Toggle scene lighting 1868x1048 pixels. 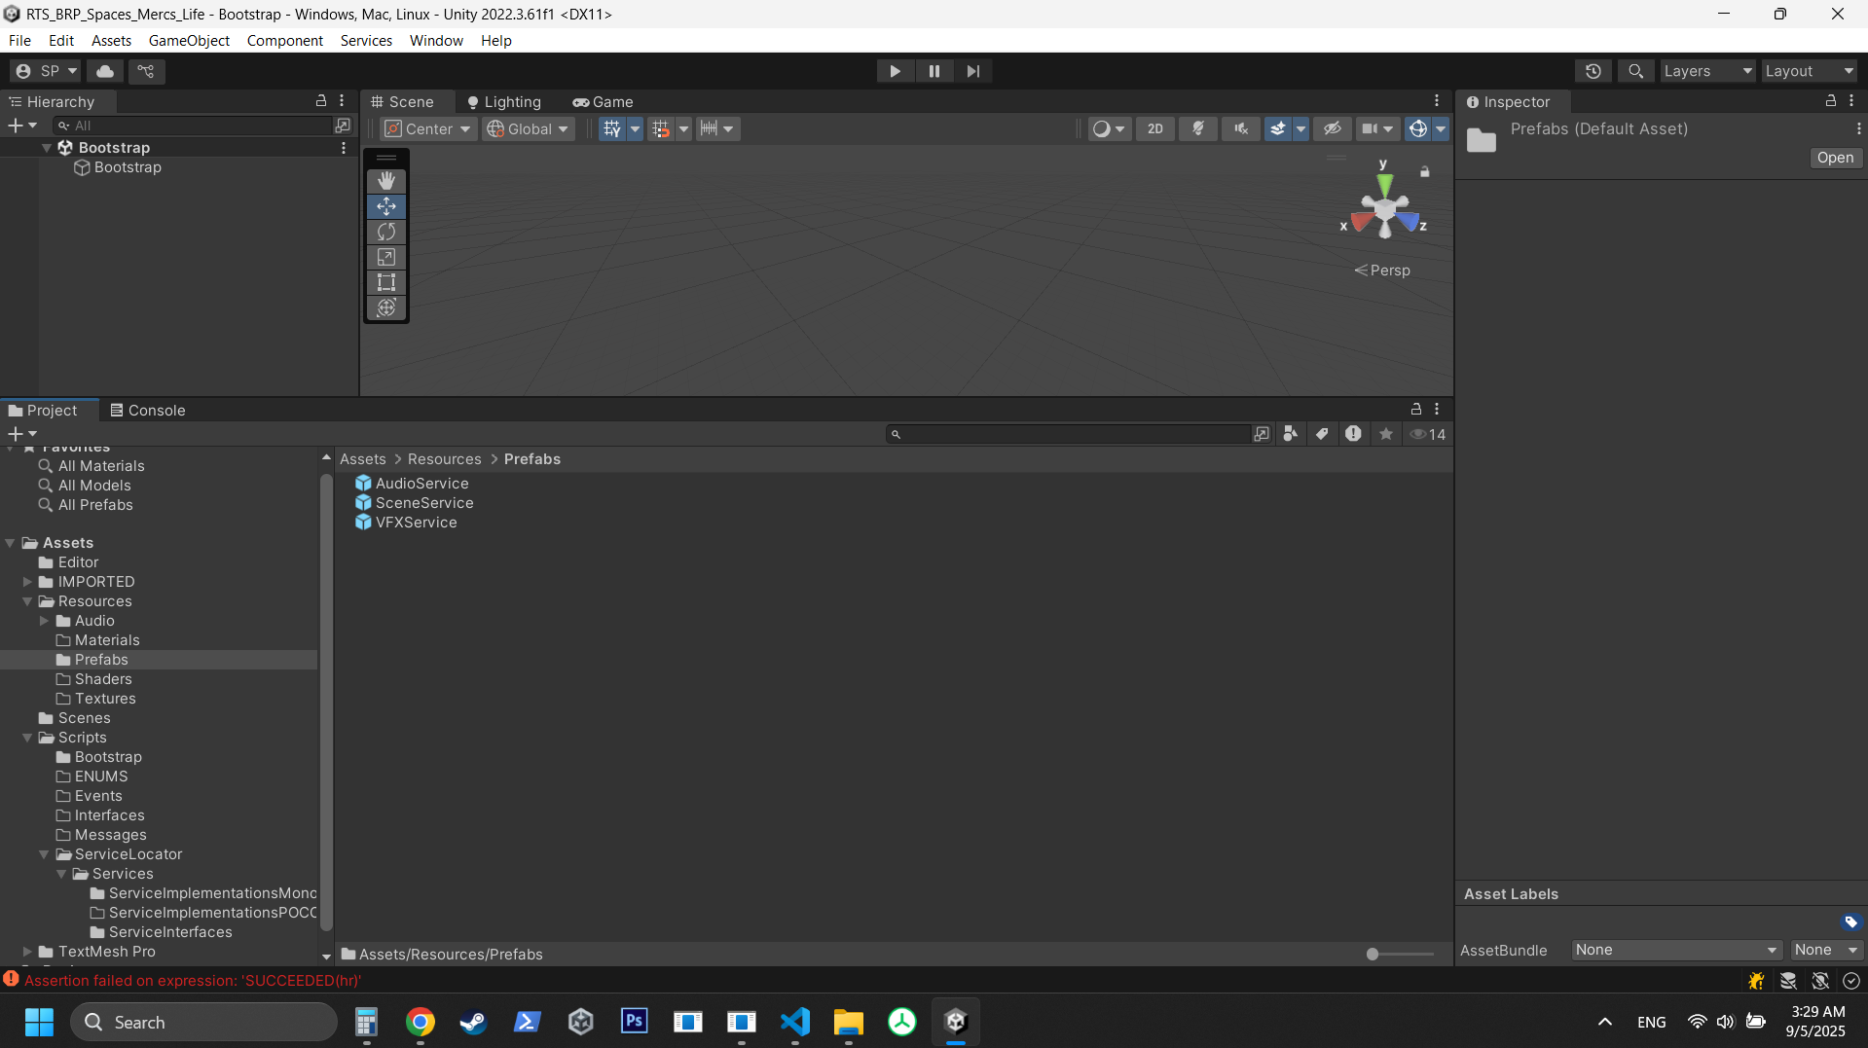[1198, 128]
